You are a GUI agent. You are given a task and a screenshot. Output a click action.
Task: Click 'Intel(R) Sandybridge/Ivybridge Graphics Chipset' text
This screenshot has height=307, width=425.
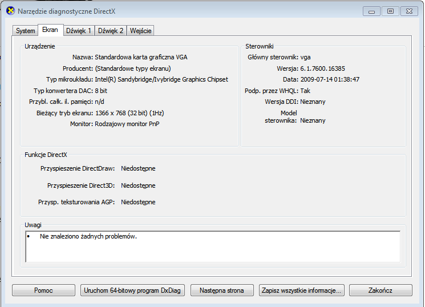point(161,79)
